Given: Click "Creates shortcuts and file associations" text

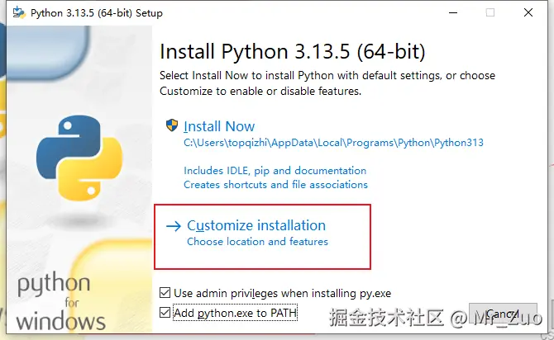Looking at the screenshot, I should tap(275, 185).
